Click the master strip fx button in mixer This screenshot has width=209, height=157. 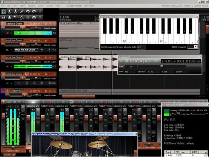coord(23,119)
